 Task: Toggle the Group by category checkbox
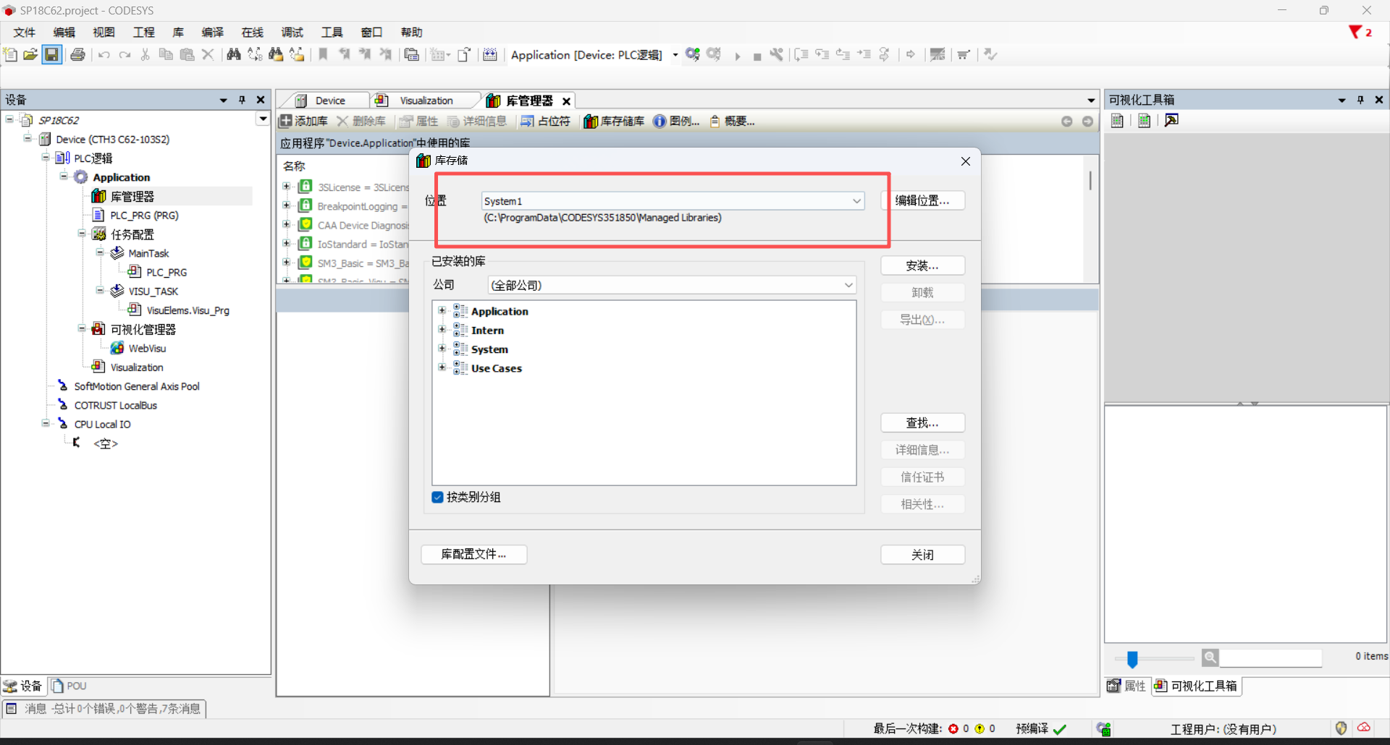tap(437, 497)
